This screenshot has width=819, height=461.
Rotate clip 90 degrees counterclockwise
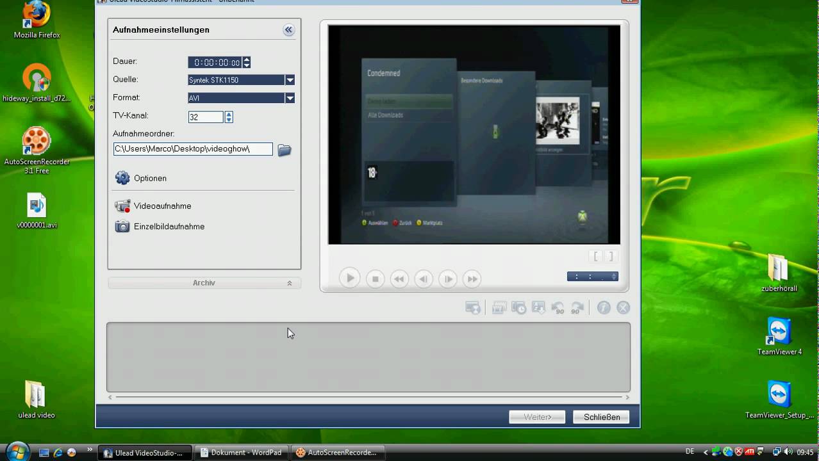(558, 308)
